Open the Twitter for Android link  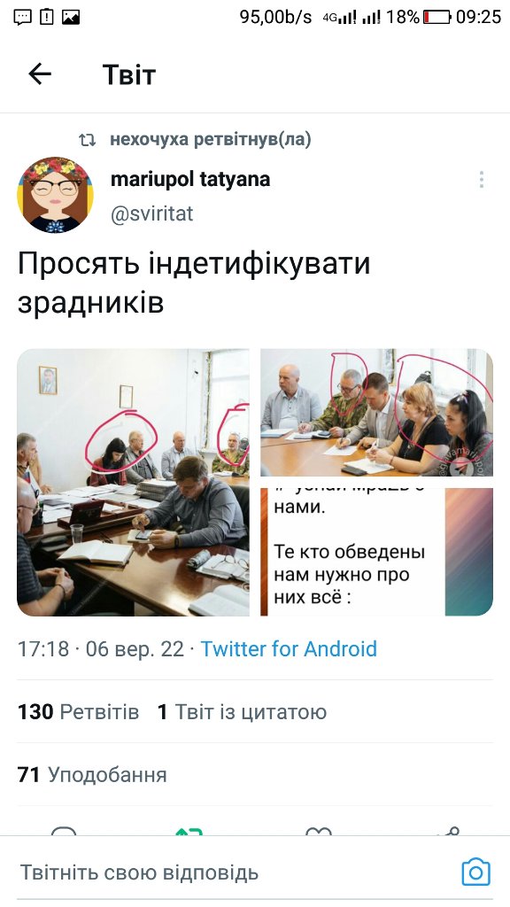point(289,649)
